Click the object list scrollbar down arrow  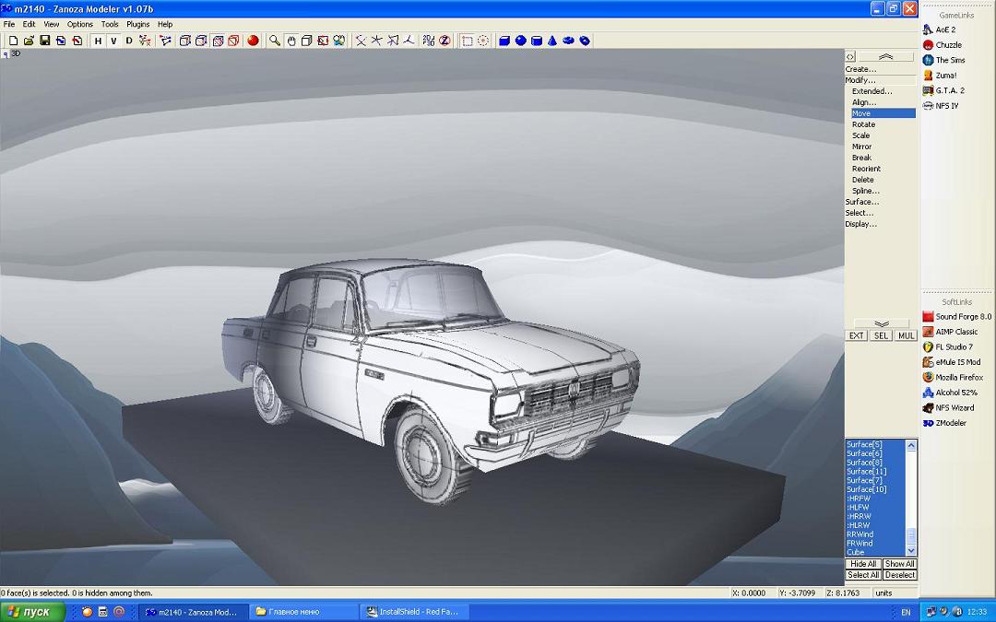coord(911,551)
